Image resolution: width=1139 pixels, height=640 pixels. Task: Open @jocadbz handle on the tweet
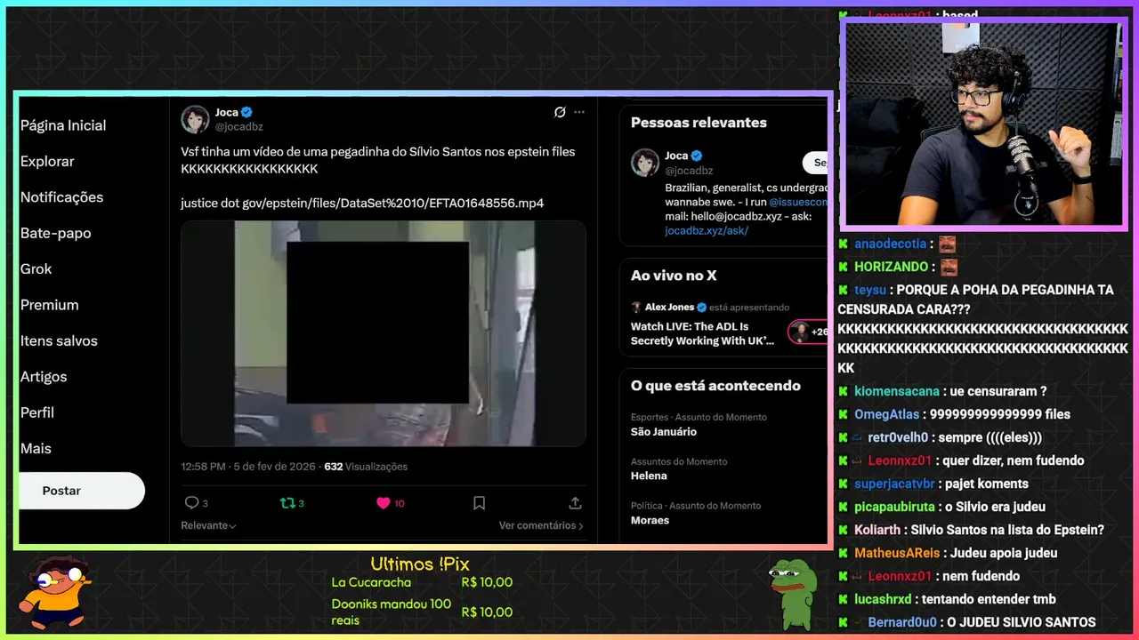[x=238, y=127]
